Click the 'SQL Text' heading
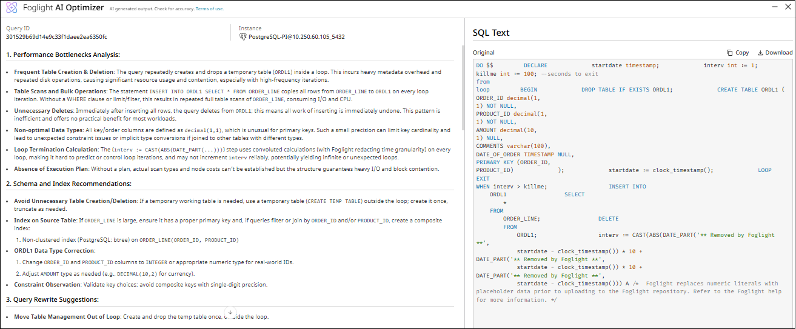The width and height of the screenshot is (796, 329). 491,33
